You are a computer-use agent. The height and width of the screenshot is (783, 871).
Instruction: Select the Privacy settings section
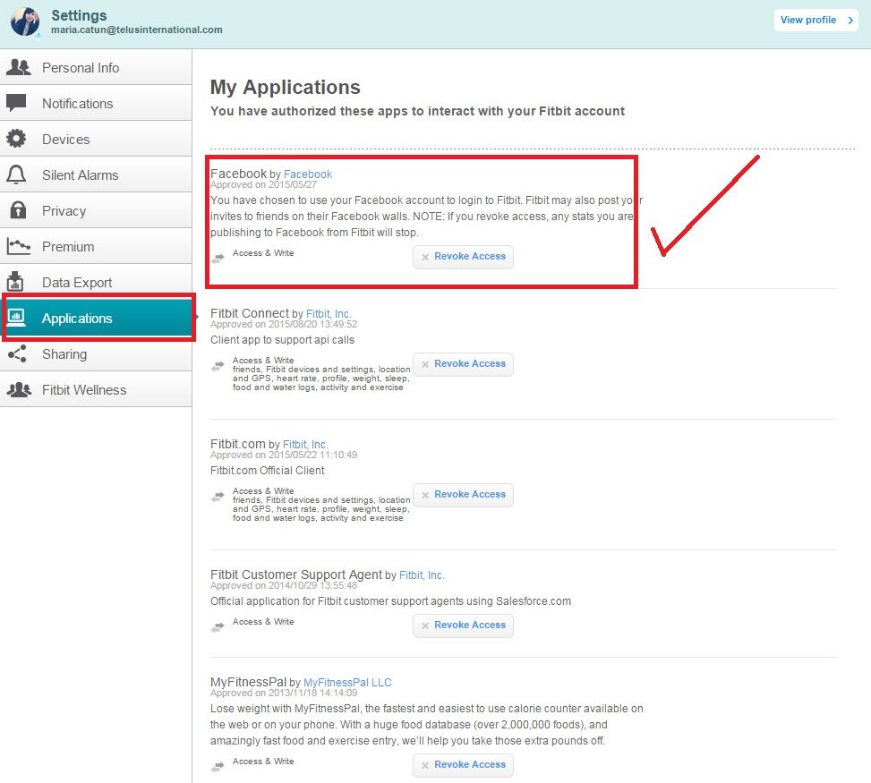click(96, 210)
